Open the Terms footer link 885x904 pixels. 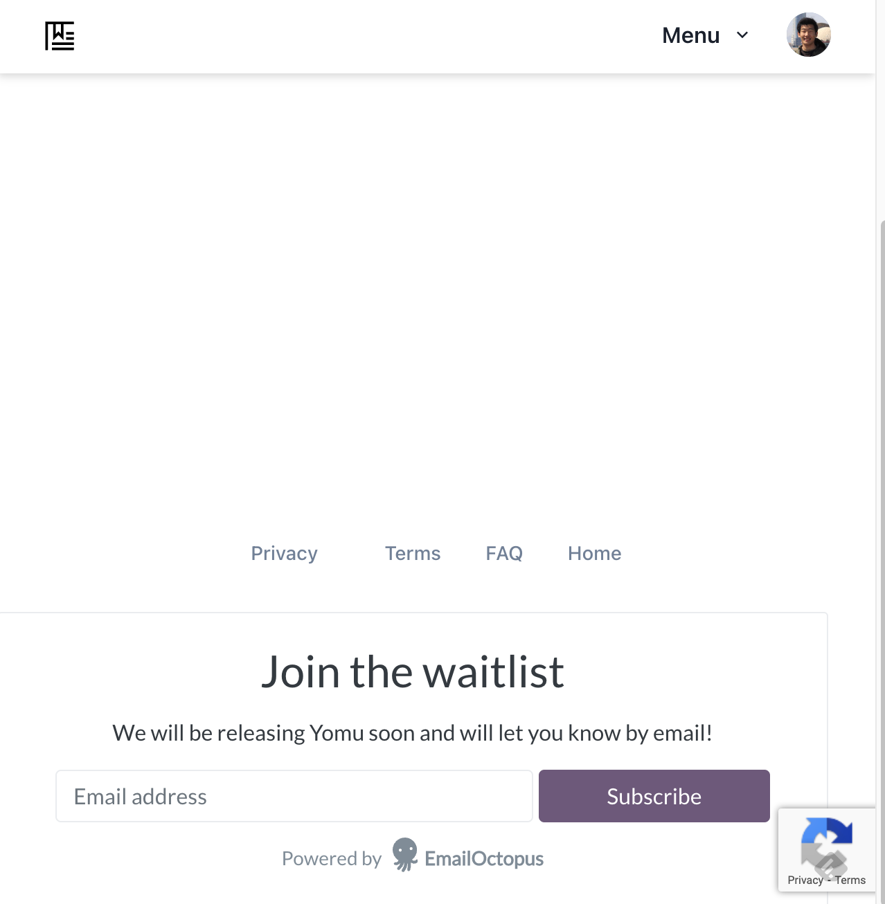tap(413, 553)
